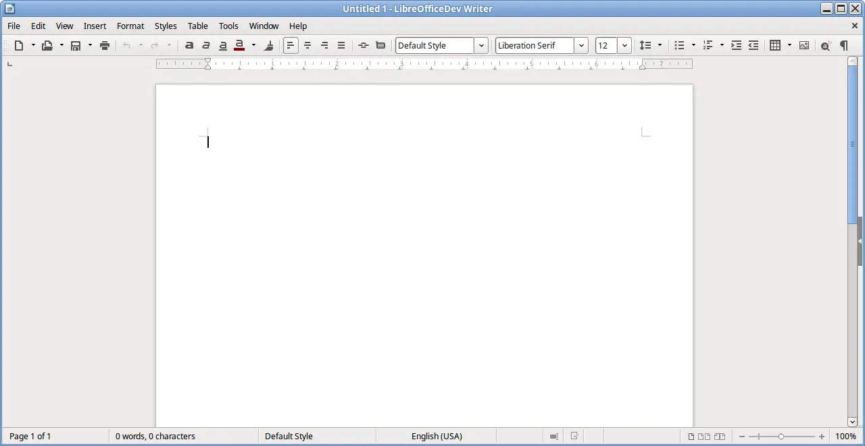Click into the Default Style paragraph style field
The image size is (865, 446).
coord(435,45)
